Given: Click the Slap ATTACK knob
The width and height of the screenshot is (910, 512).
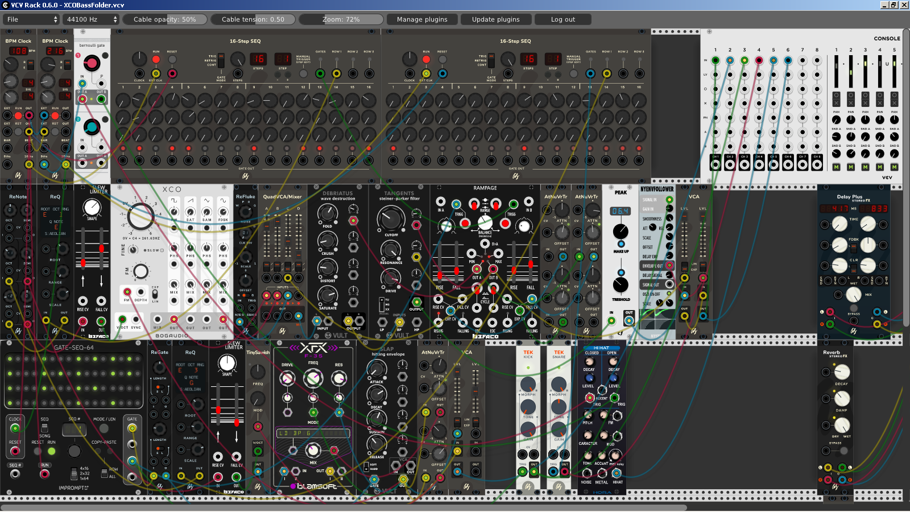Looking at the screenshot, I should click(x=377, y=370).
